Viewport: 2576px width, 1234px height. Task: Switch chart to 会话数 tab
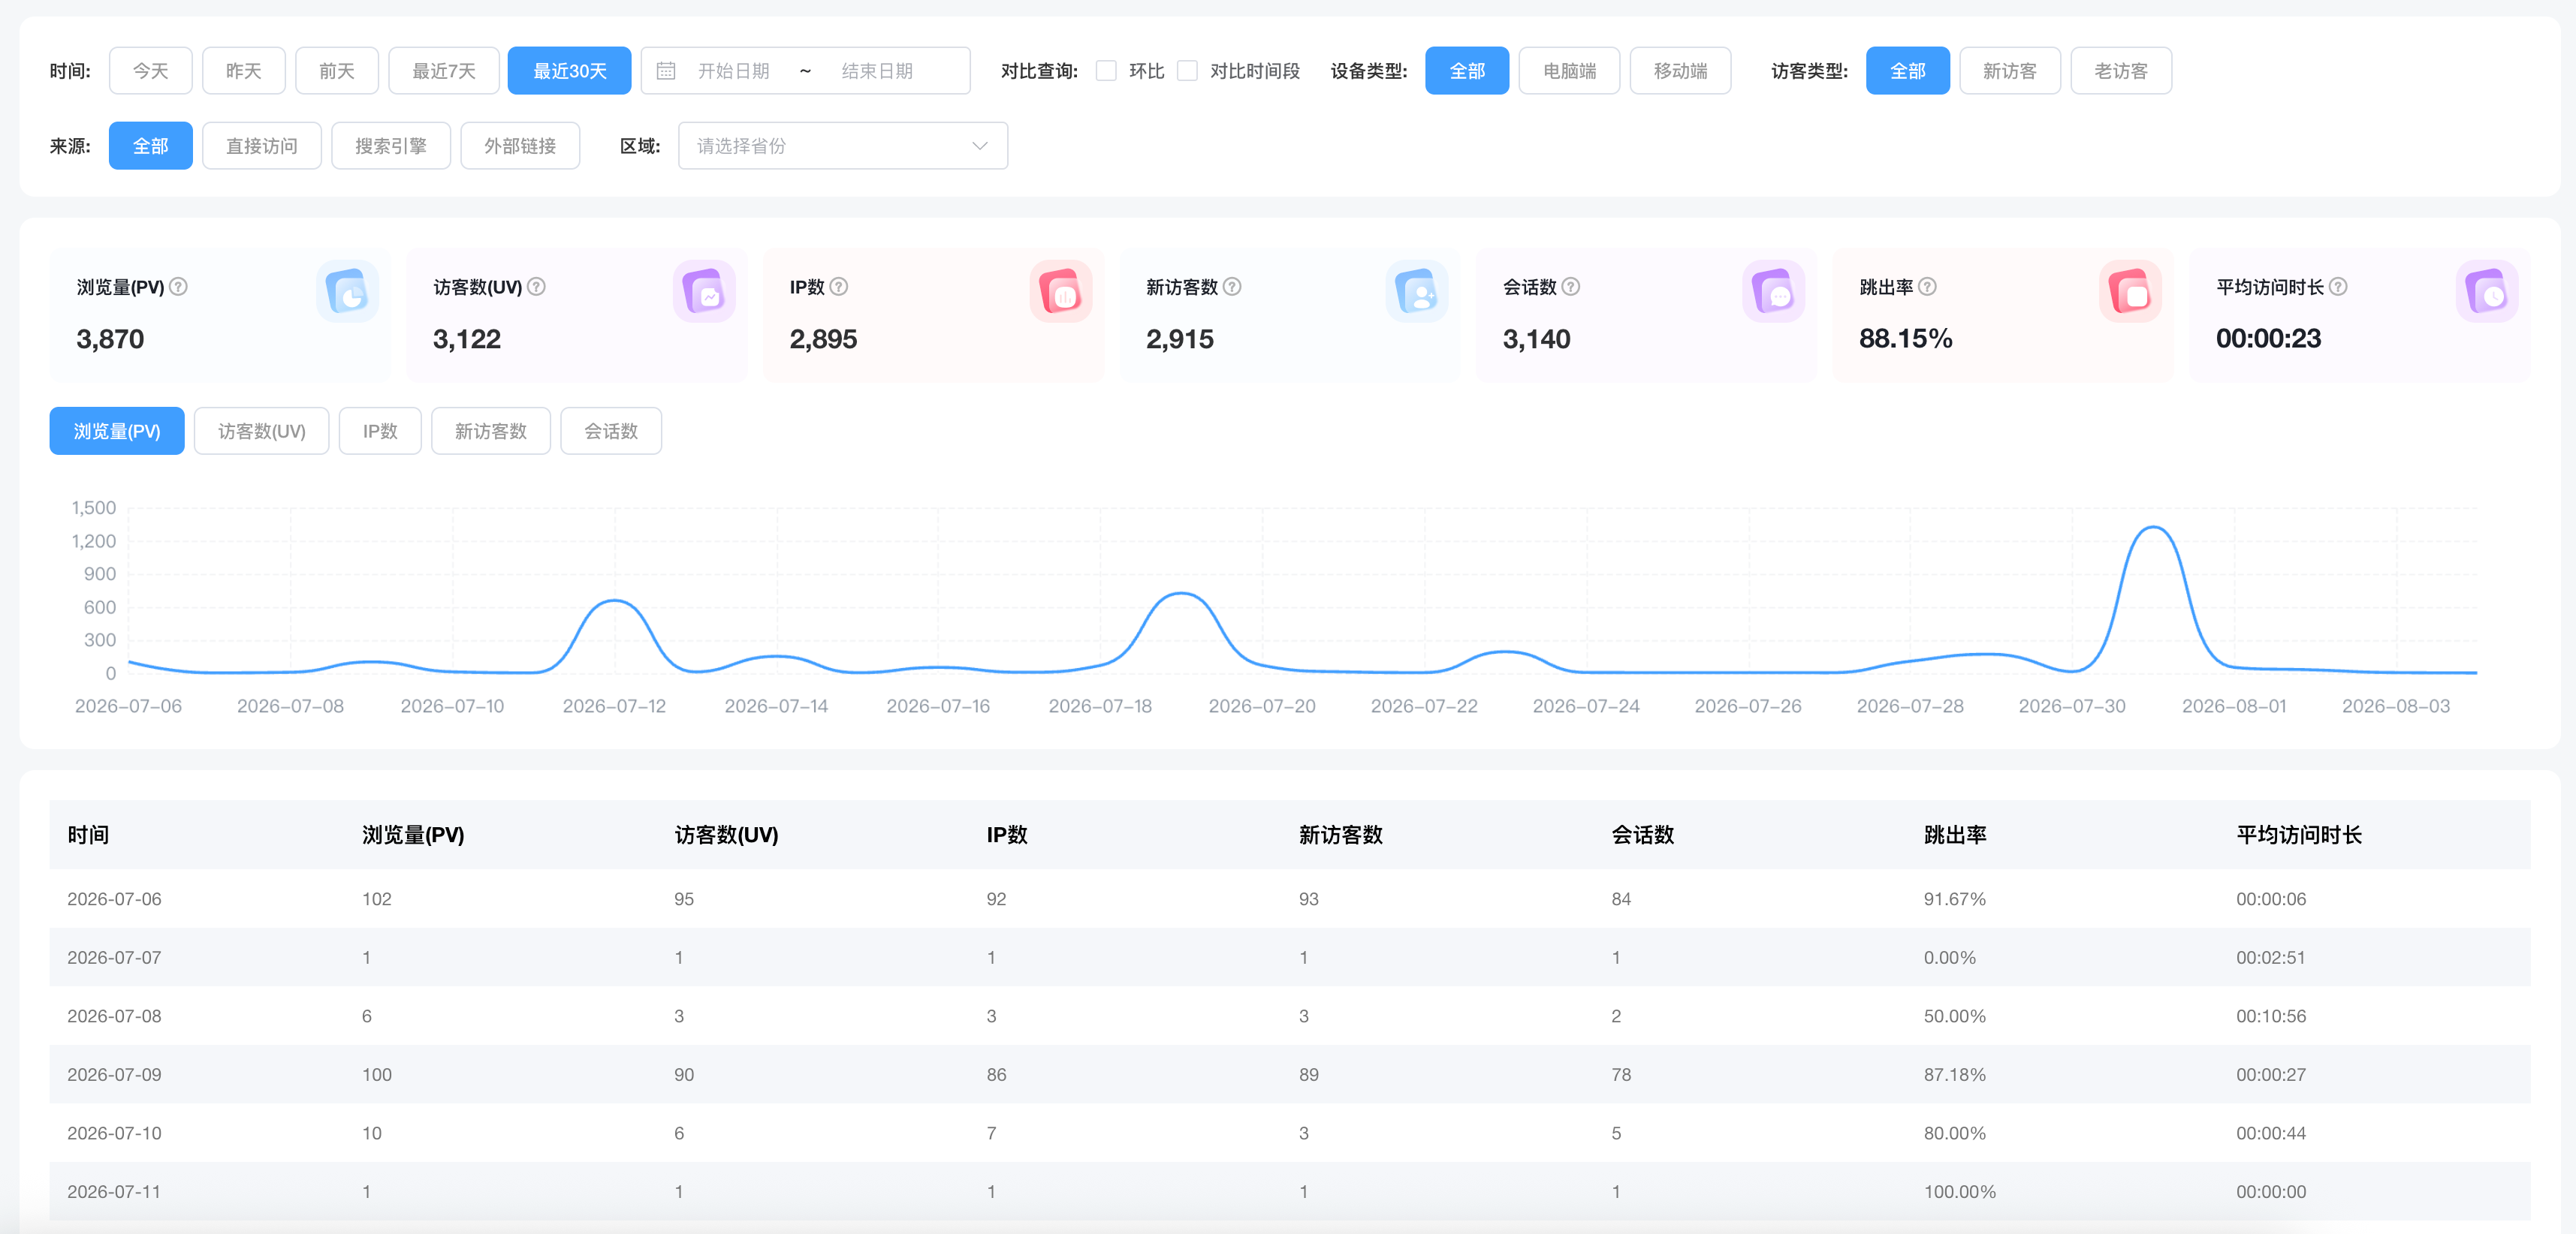[611, 431]
